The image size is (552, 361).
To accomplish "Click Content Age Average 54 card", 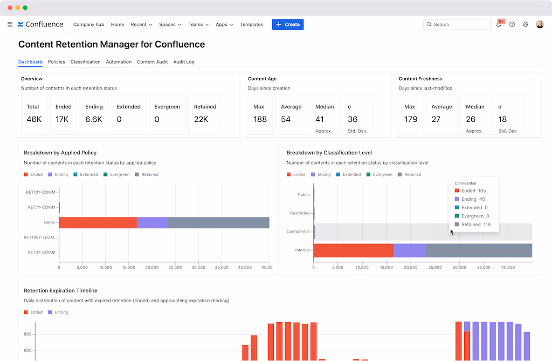I will 291,114.
